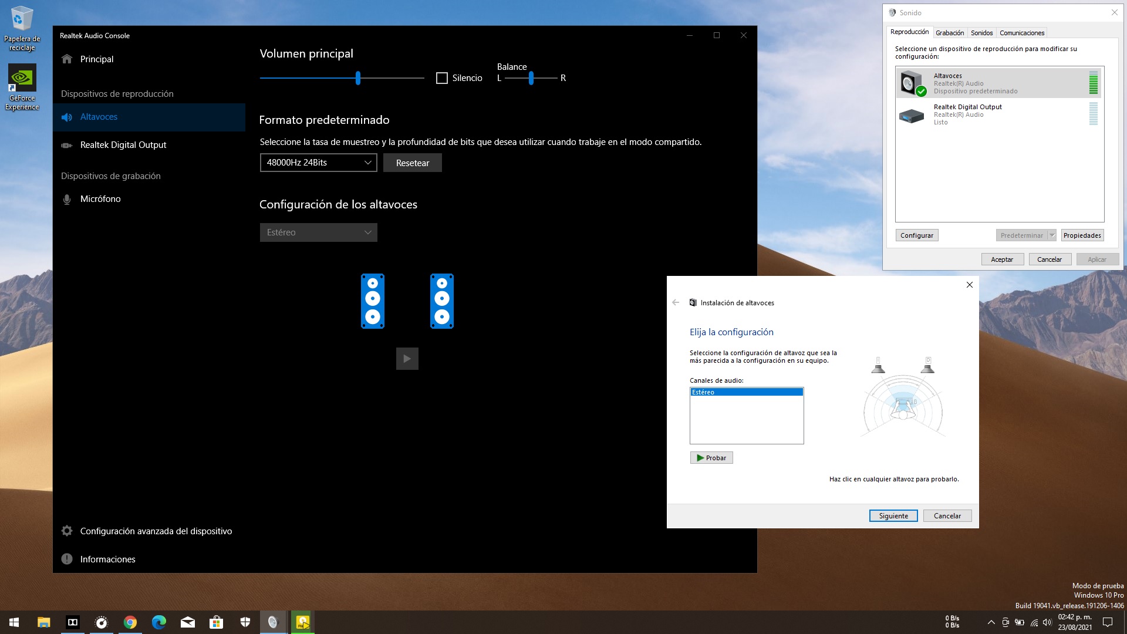Switch to the Comunicaciones tab

[x=1022, y=33]
